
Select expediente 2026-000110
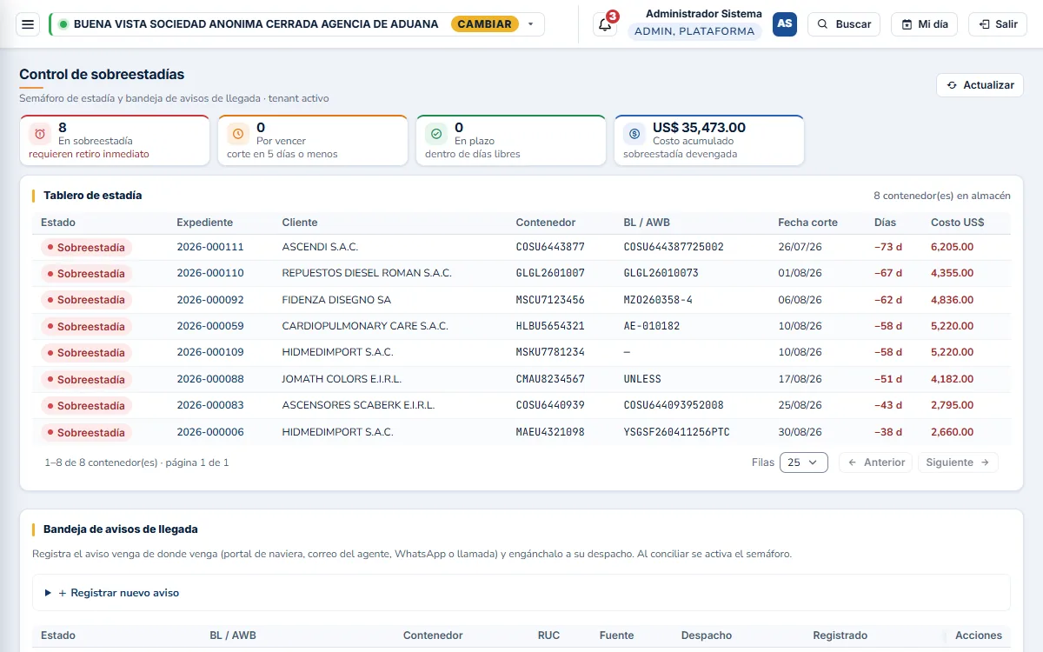[210, 274]
